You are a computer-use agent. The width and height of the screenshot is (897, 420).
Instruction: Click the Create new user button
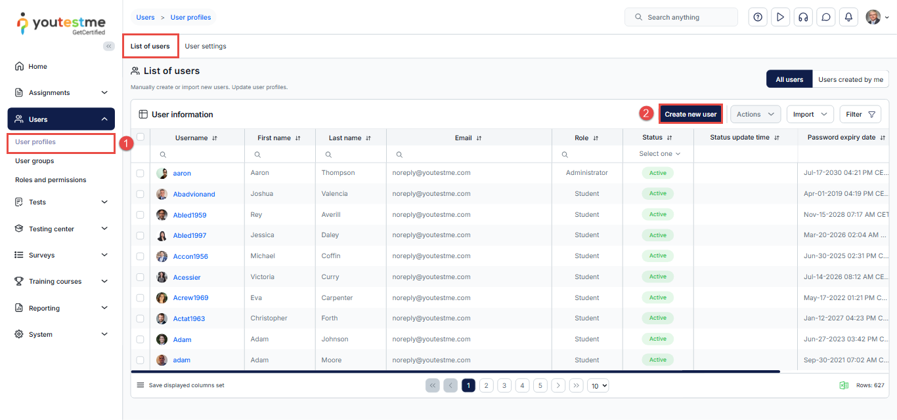coord(690,114)
